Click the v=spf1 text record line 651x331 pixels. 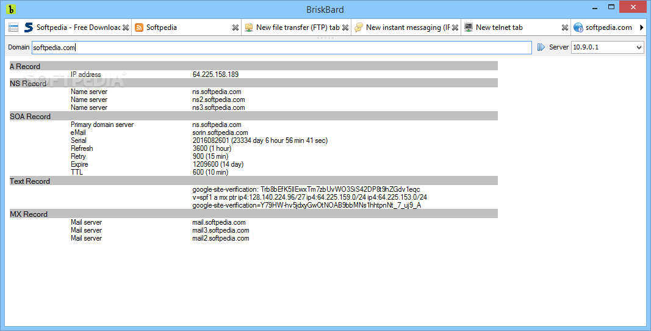click(310, 197)
